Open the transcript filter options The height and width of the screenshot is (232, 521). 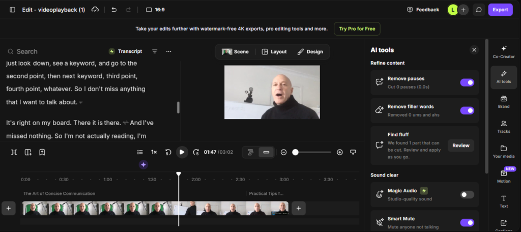(155, 51)
